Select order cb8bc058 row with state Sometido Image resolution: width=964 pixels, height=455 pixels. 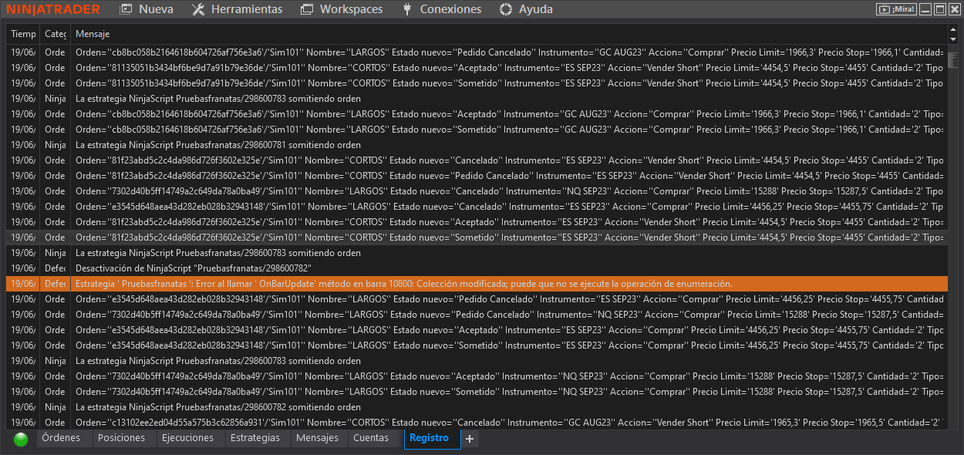(476, 130)
